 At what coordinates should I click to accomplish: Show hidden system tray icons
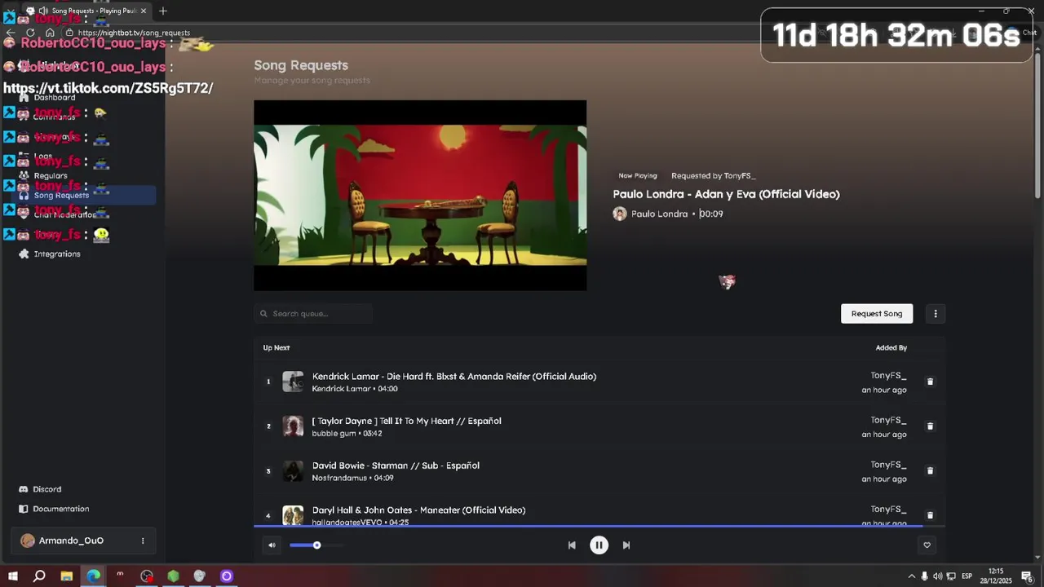pos(912,576)
